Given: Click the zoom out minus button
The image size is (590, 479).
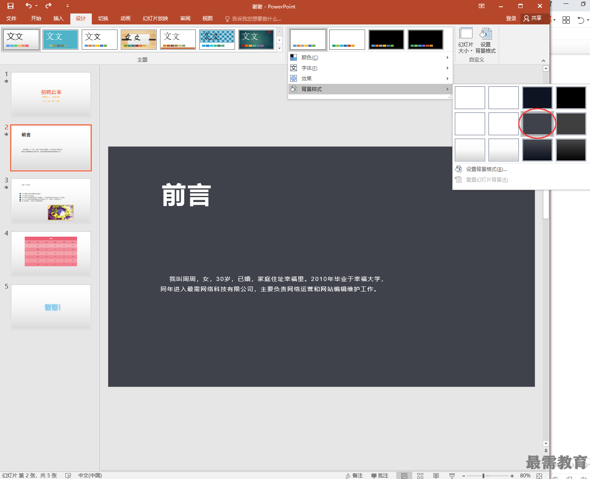Looking at the screenshot, I should pyautogui.click(x=464, y=476).
